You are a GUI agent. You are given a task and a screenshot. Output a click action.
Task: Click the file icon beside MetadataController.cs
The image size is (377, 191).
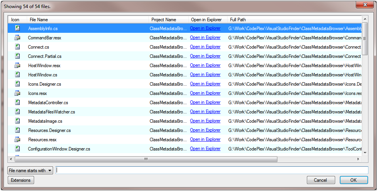[x=17, y=102]
